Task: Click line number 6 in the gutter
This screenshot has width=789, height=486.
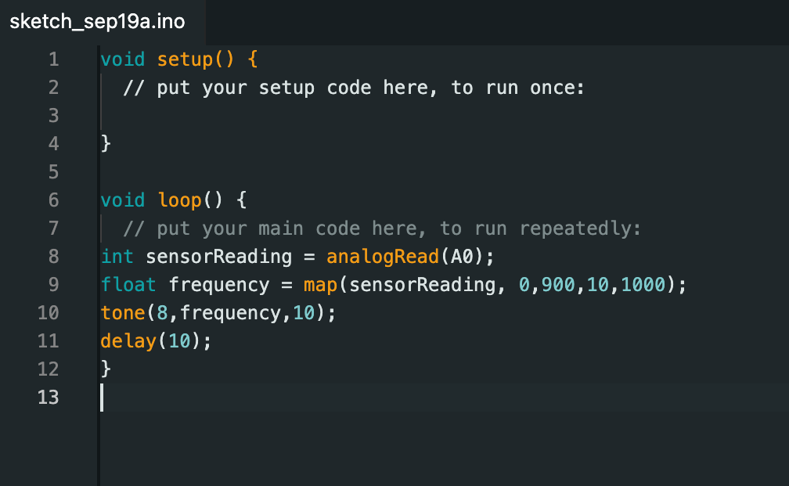Action: [53, 200]
